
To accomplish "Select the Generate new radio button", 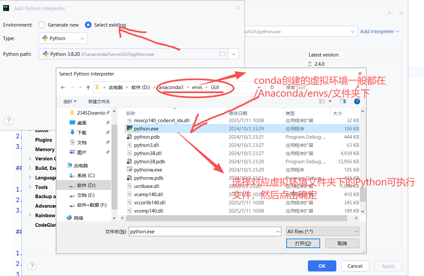I will 41,25.
